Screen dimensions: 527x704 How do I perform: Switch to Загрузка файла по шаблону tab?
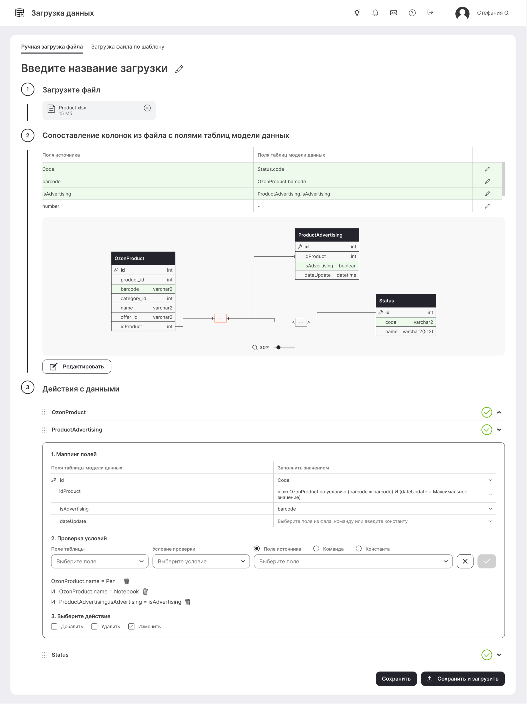pyautogui.click(x=128, y=47)
